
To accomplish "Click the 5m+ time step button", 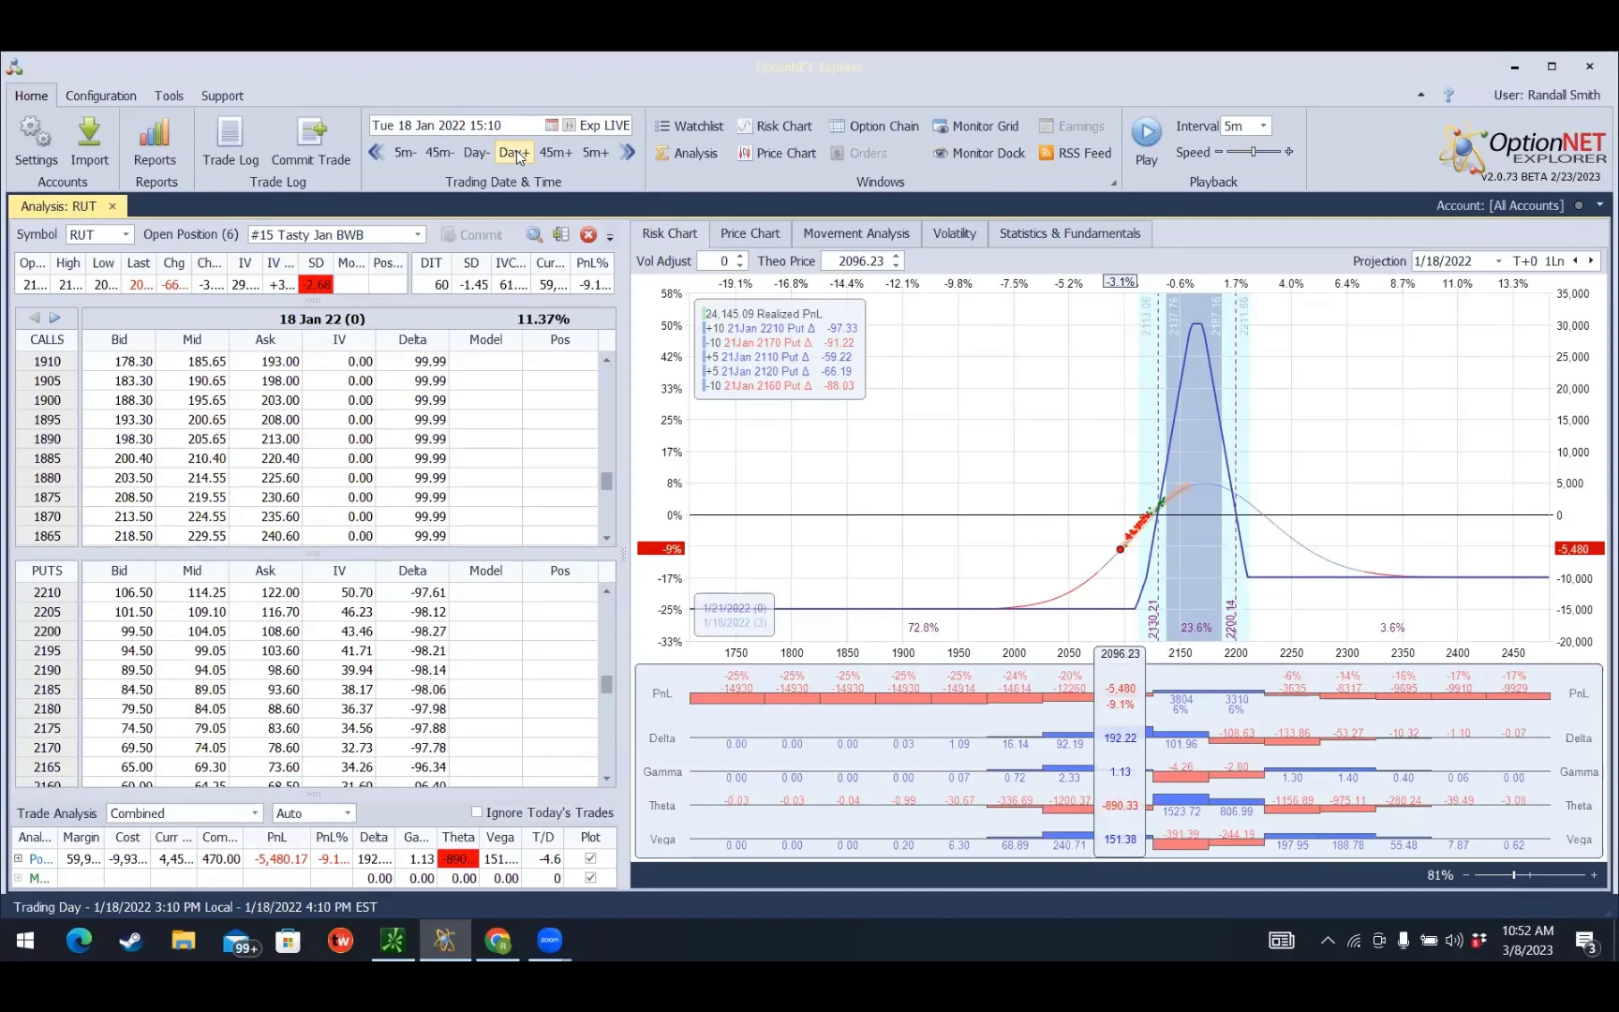I will [596, 153].
